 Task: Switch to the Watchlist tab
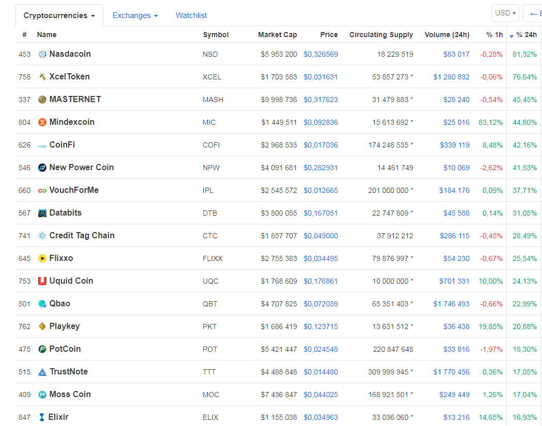click(191, 15)
